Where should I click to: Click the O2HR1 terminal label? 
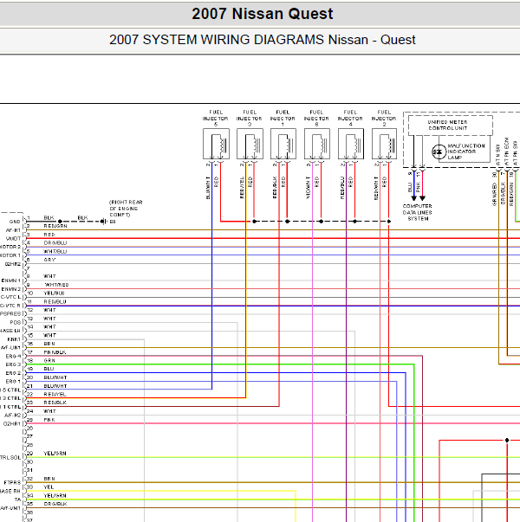pos(12,424)
